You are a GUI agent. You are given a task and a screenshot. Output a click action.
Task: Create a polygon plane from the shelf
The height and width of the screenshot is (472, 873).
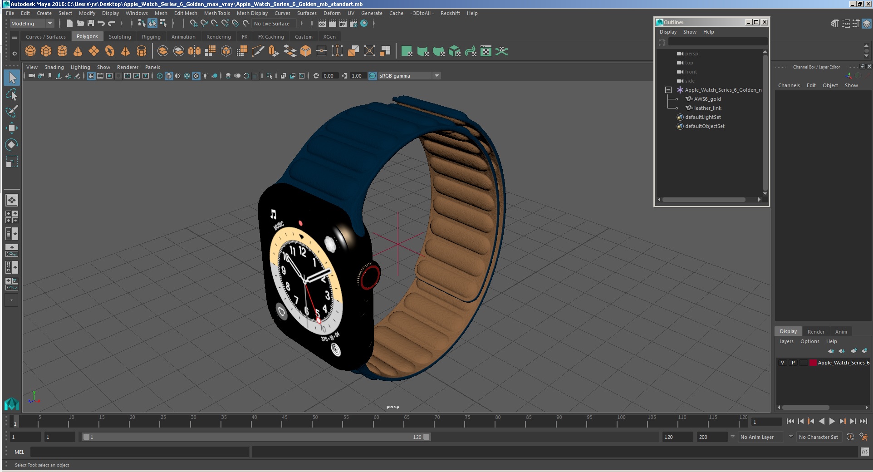tap(94, 51)
